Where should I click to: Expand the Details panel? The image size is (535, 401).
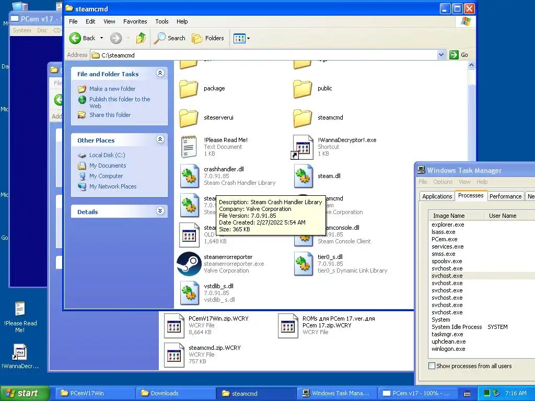point(160,211)
